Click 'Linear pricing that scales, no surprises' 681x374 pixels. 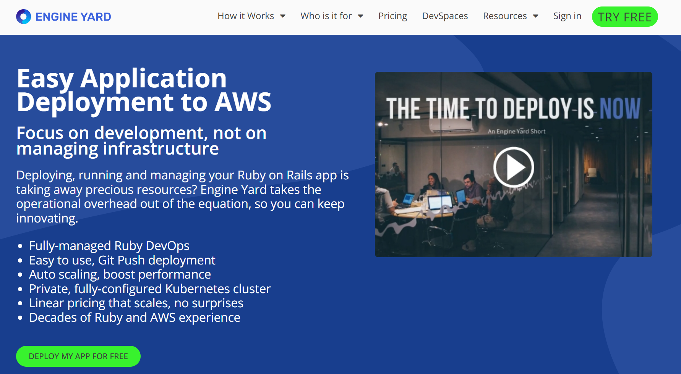[136, 303]
